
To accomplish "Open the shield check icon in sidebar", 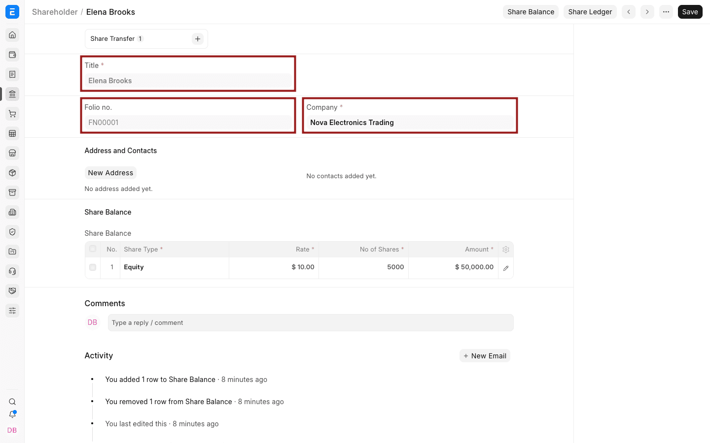I will point(12,232).
